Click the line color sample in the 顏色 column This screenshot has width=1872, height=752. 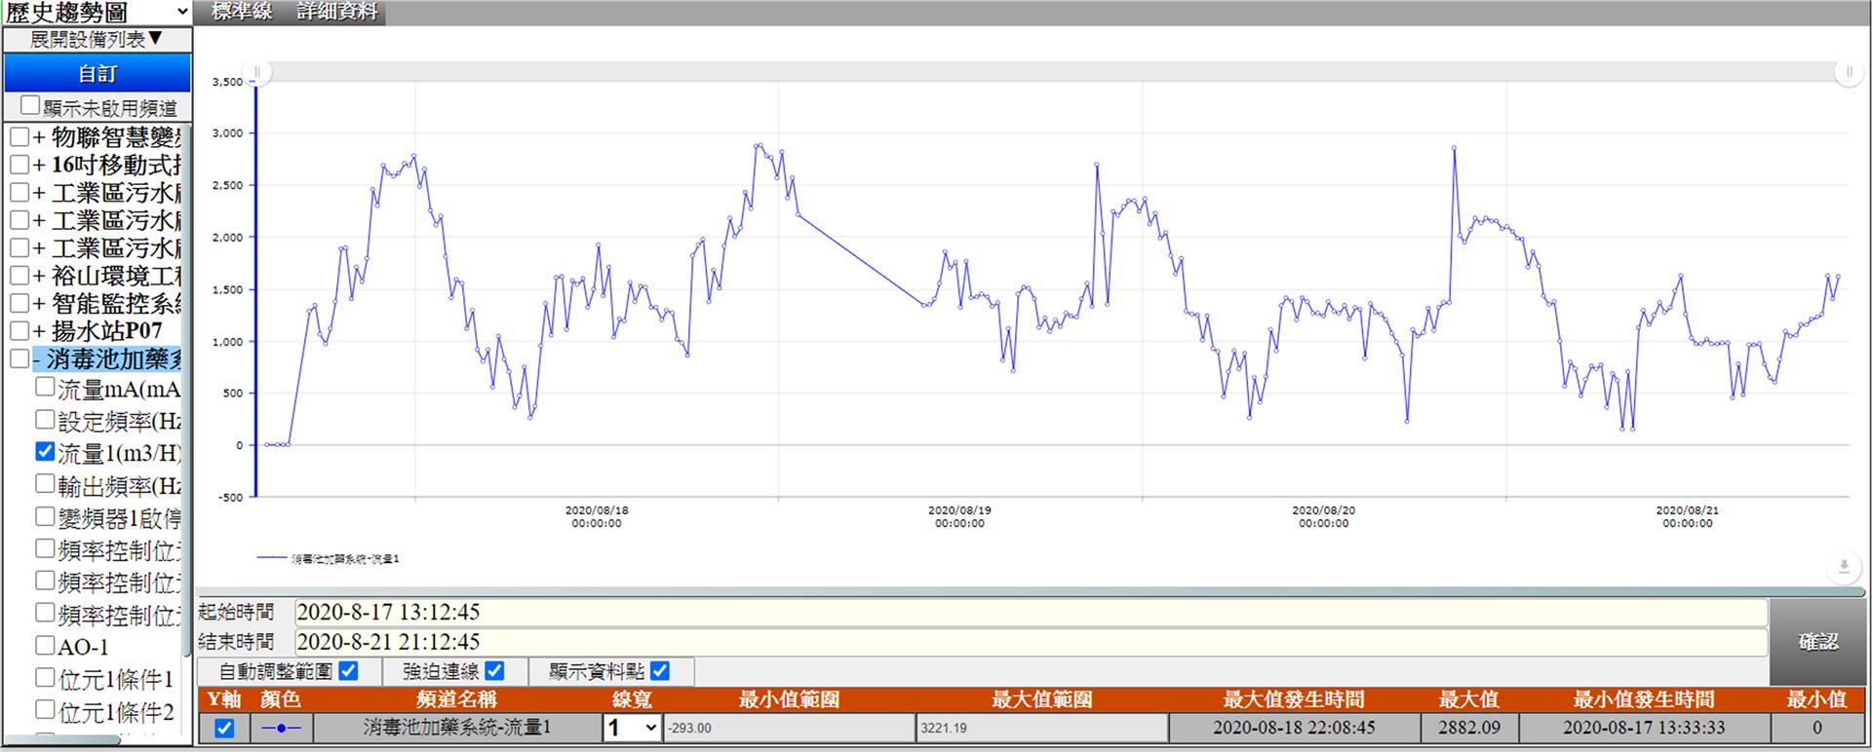point(282,728)
